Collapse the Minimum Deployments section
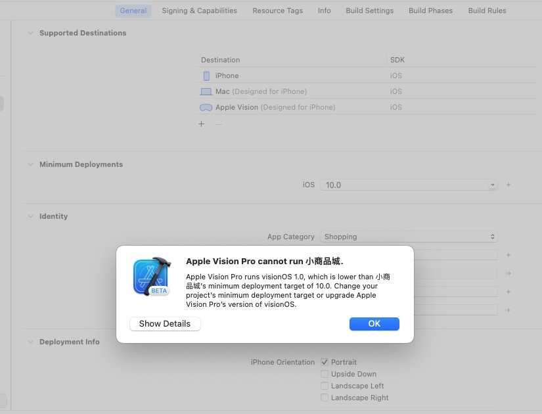The image size is (542, 414). pos(31,165)
